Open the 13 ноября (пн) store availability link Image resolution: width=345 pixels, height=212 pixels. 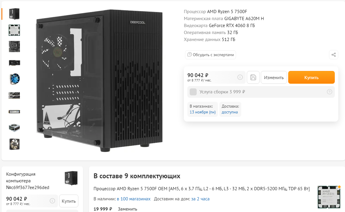(x=203, y=112)
